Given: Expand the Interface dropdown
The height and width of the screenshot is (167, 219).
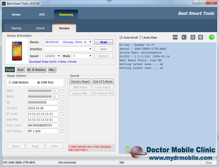Looking at the screenshot, I should coord(91,49).
